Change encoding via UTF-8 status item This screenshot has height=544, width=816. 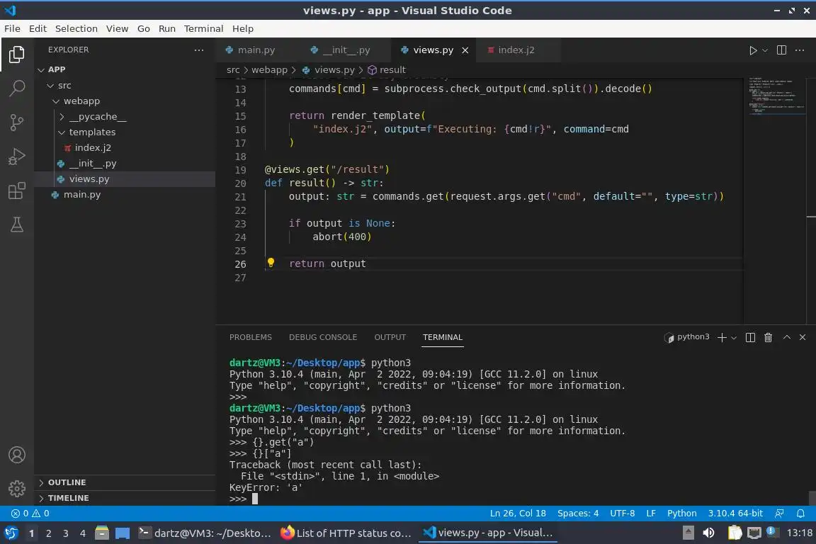(x=622, y=514)
